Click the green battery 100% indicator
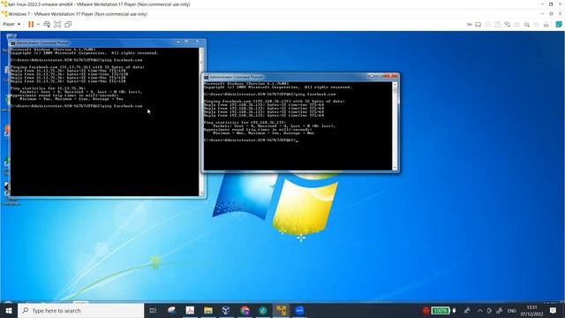Screen dimensions: 565x318 coord(441,310)
